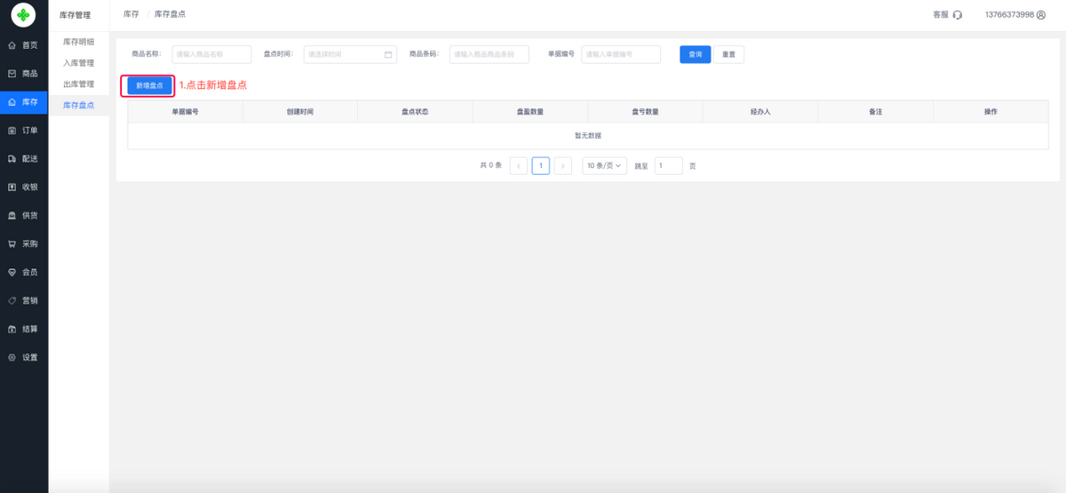This screenshot has width=1066, height=493.
Task: Click the 盘点状态 column header
Action: coord(415,112)
